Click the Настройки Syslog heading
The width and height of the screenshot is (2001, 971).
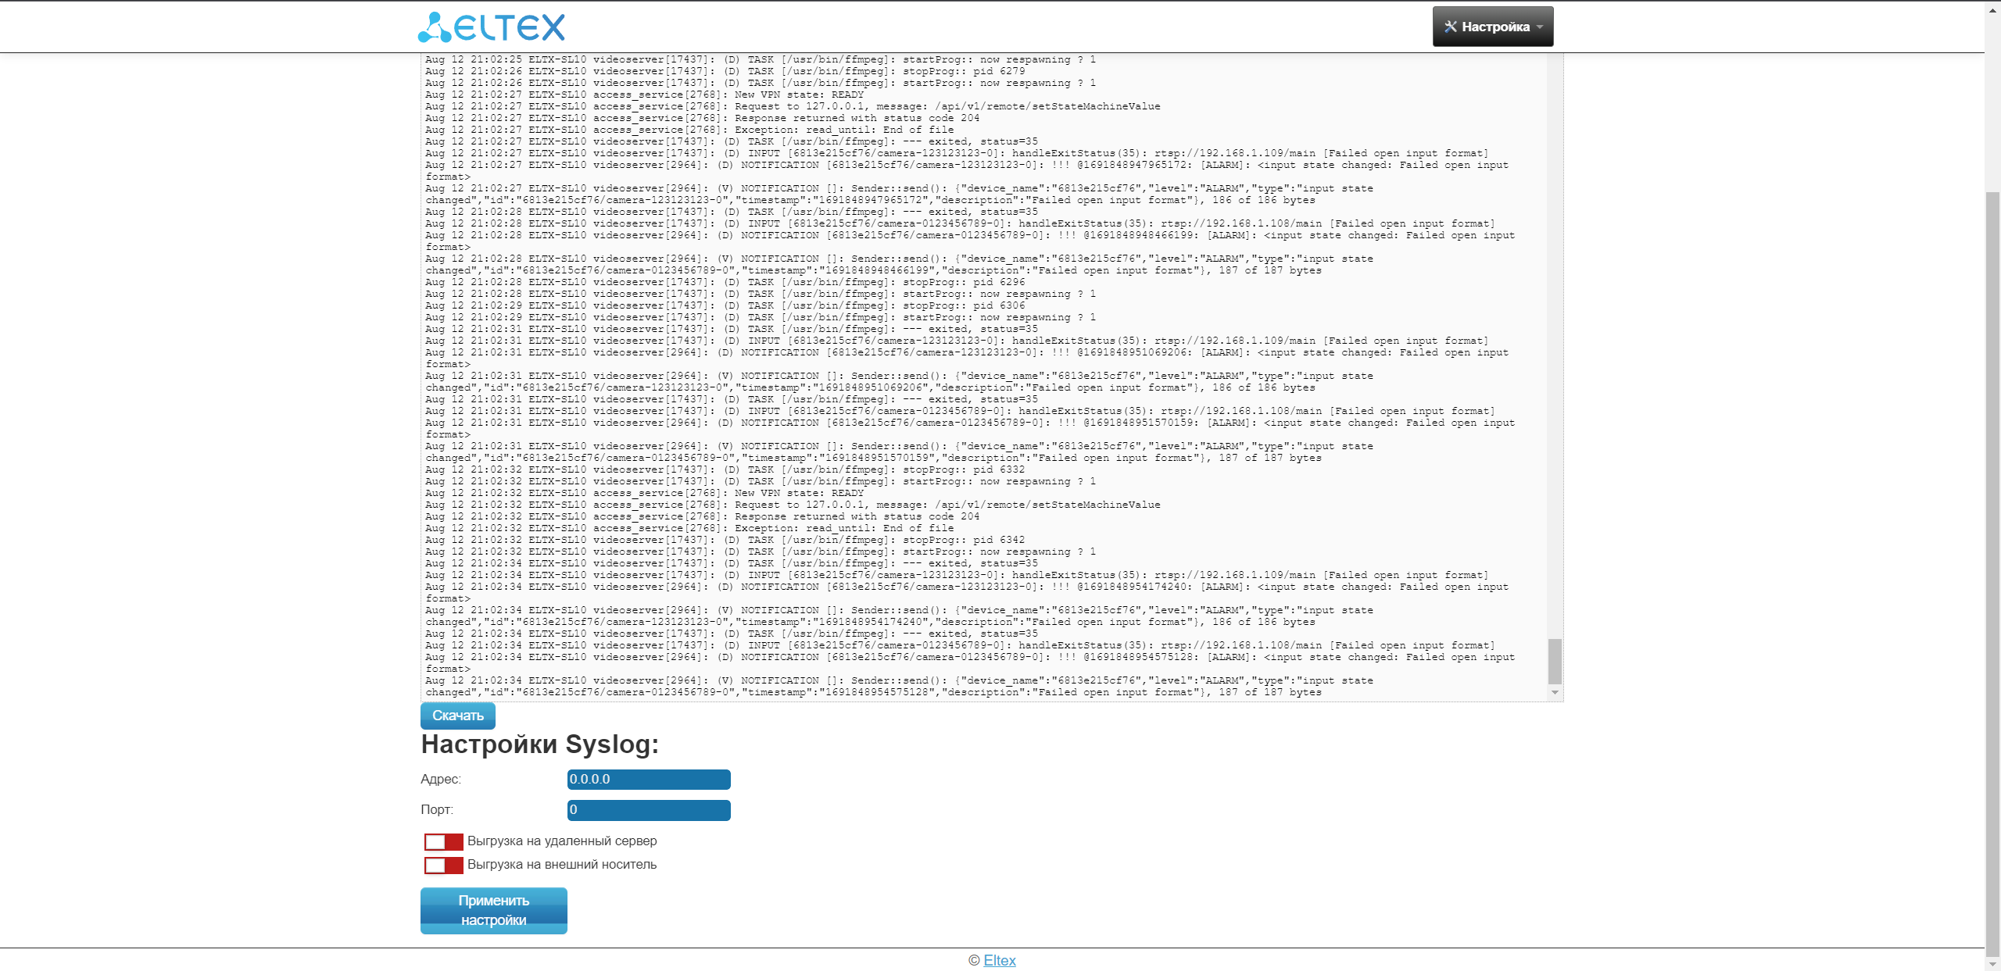(x=539, y=744)
